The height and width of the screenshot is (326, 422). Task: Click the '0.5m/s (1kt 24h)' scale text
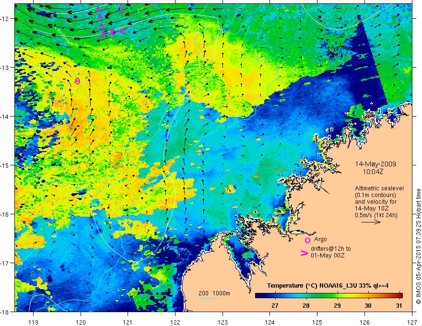(376, 215)
